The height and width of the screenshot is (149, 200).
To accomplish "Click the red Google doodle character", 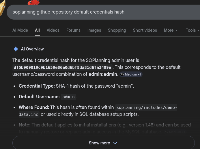I will pos(33,2).
